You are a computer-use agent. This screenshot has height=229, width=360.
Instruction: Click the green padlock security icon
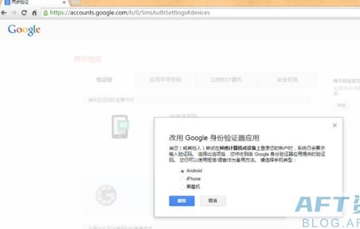click(x=46, y=13)
